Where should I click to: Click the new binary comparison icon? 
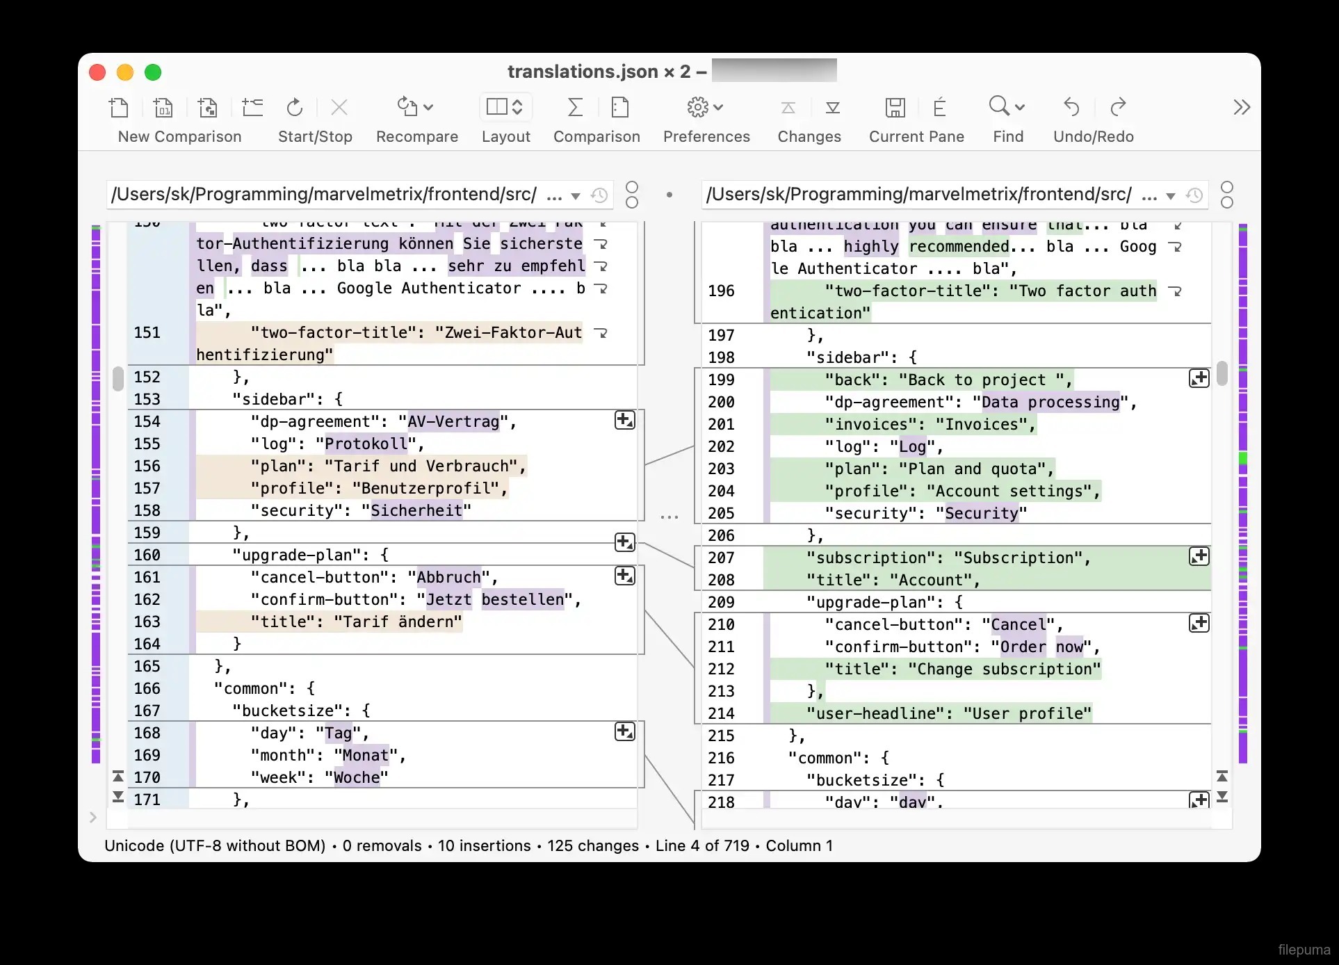163,107
